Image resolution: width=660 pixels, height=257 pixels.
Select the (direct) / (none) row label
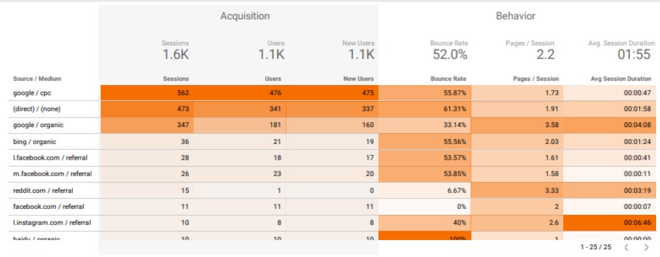coord(36,109)
